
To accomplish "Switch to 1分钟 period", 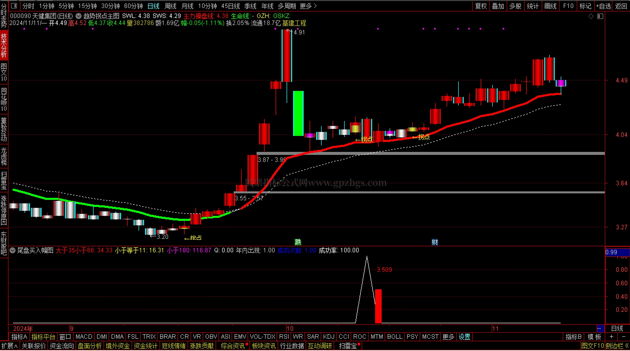I will [47, 6].
